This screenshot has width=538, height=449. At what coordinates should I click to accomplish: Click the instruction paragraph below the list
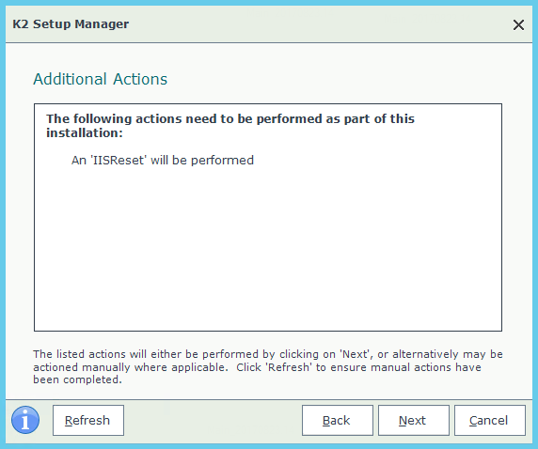tap(268, 366)
